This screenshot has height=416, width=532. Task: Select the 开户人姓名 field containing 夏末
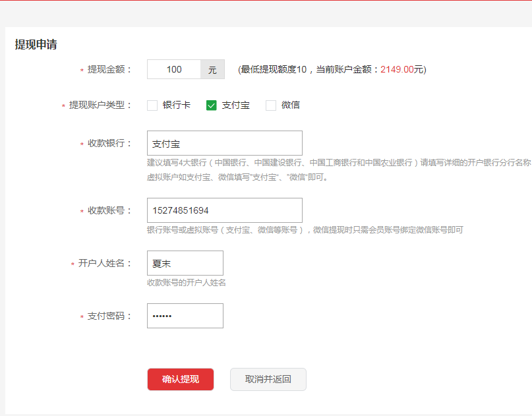tap(185, 263)
